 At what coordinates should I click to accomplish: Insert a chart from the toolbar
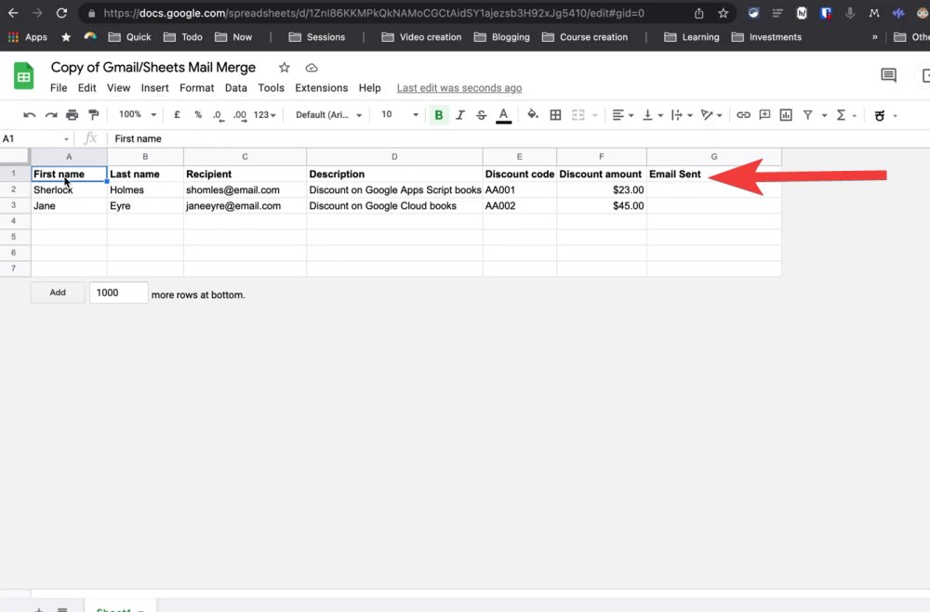point(786,114)
